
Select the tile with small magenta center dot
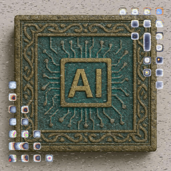point(49,158)
